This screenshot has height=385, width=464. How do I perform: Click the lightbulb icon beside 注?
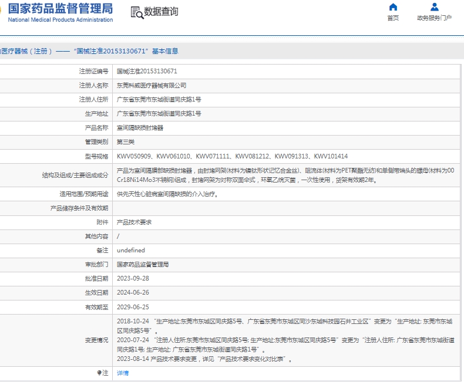click(99, 373)
